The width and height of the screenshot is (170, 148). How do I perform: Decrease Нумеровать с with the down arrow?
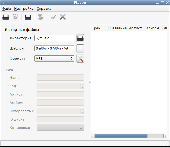(82, 112)
